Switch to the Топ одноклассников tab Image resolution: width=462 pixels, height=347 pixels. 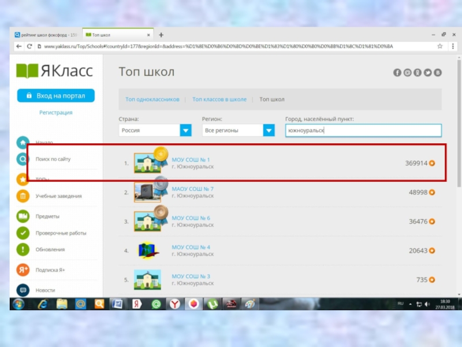click(x=152, y=99)
